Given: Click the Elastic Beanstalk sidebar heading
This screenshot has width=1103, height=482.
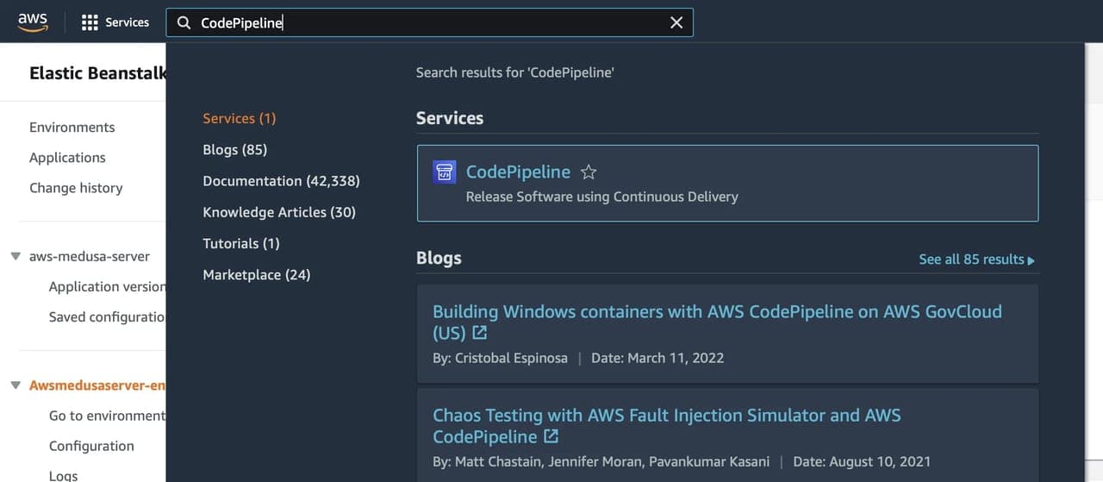Looking at the screenshot, I should point(97,73).
